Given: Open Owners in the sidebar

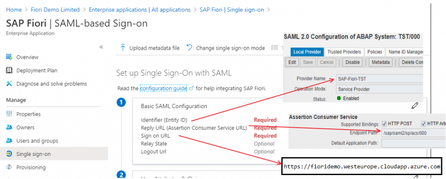Looking at the screenshot, I should pyautogui.click(x=25, y=128).
